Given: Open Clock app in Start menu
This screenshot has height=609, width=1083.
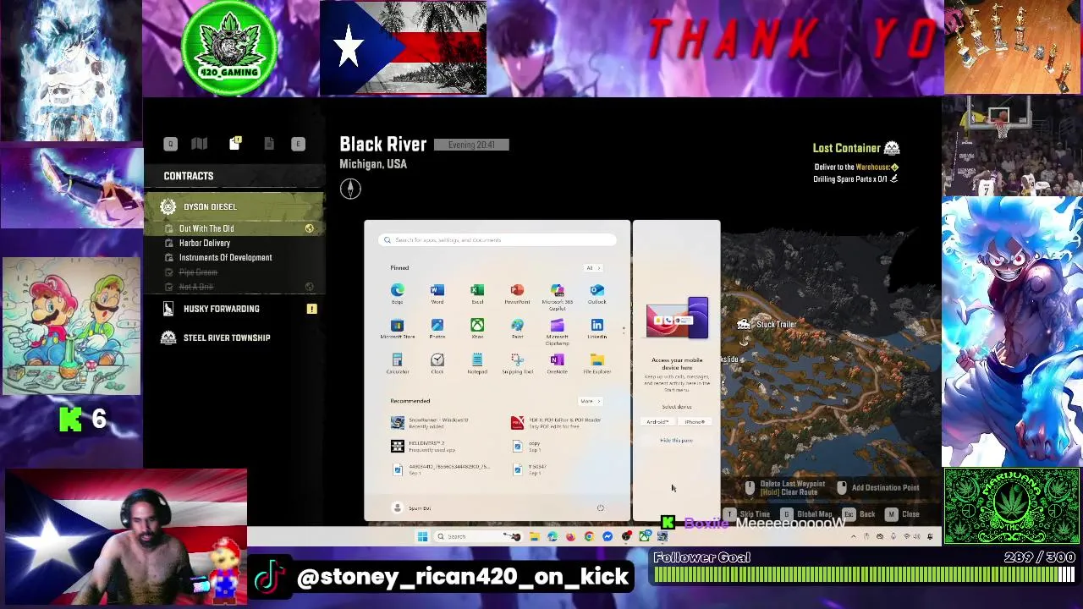Looking at the screenshot, I should coord(437,364).
